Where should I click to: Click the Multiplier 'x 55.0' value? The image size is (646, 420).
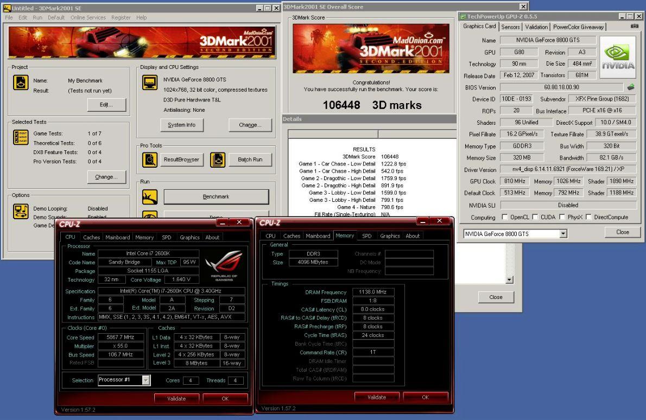(121, 346)
